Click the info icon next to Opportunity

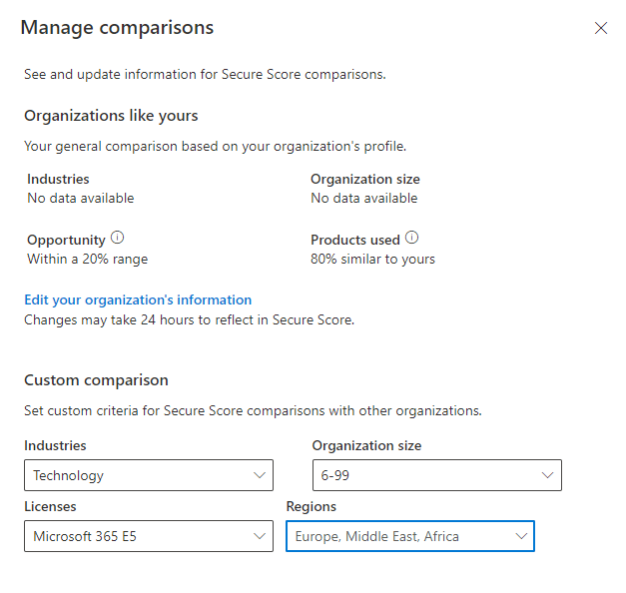click(118, 239)
